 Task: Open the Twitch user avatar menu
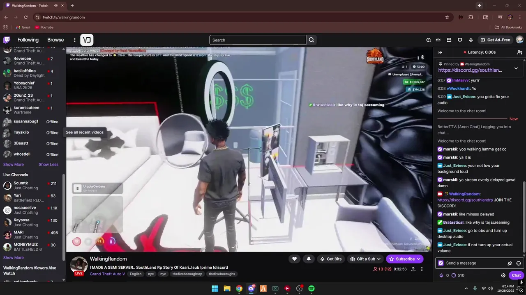click(x=519, y=40)
